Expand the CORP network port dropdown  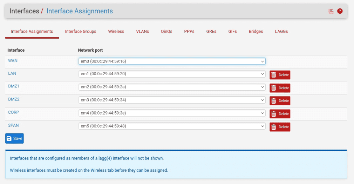pyautogui.click(x=172, y=113)
